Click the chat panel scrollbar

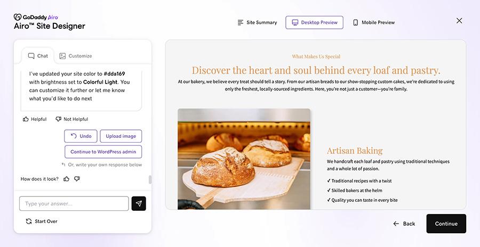(x=150, y=179)
